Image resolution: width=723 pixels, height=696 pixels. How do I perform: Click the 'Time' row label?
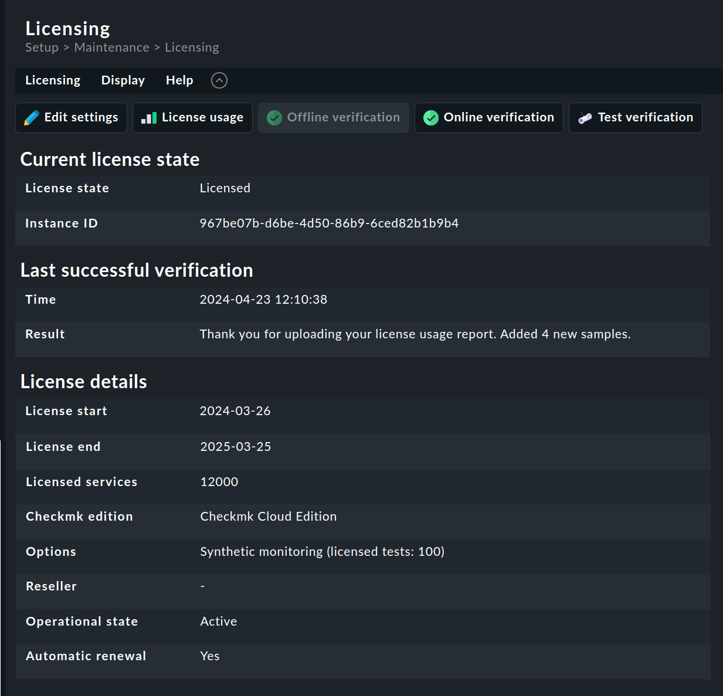[x=40, y=300]
